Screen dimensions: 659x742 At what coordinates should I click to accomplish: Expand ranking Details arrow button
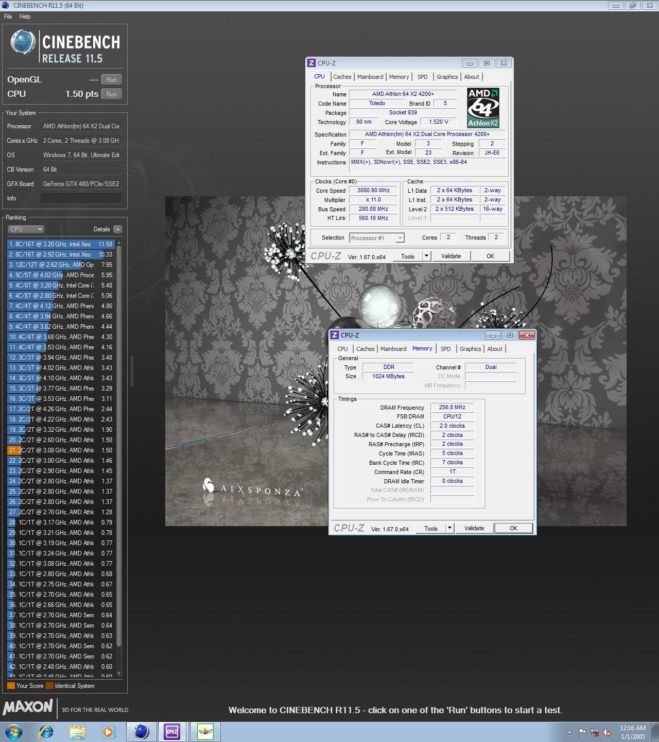tap(118, 229)
